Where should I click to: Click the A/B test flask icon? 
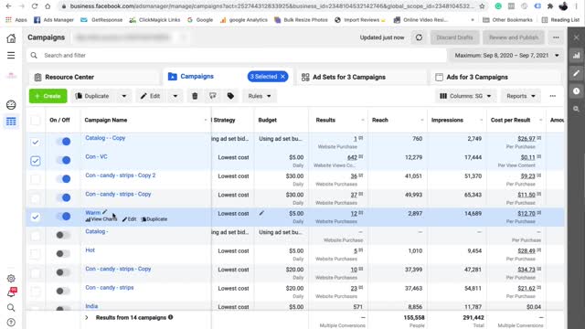point(213,96)
